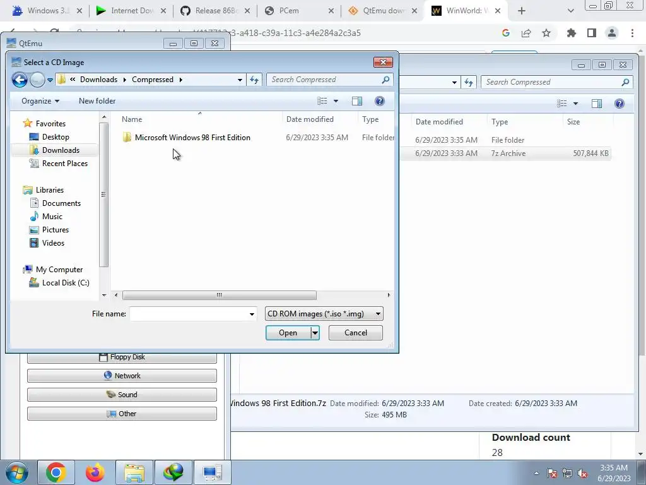Open Documents library
The image size is (646, 485).
pos(61,203)
